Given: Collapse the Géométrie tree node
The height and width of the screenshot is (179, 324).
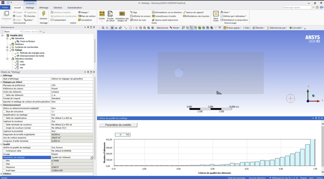Looking at the screenshot, I should [7, 38].
